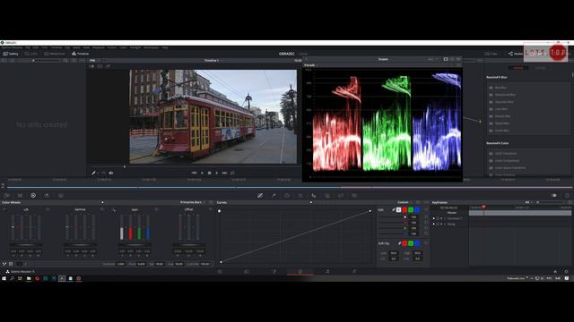The width and height of the screenshot is (574, 322).
Task: Open the Playback menu
Action: point(99,47)
